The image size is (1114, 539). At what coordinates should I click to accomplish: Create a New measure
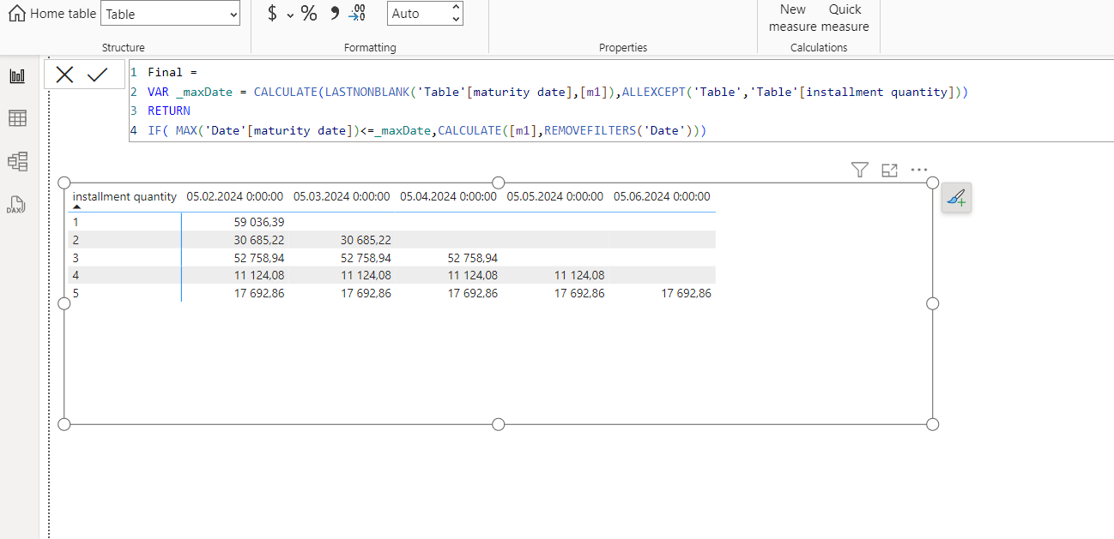click(x=793, y=18)
